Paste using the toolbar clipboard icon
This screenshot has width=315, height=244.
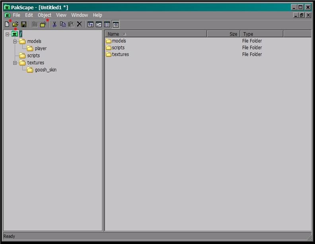tap(71, 24)
